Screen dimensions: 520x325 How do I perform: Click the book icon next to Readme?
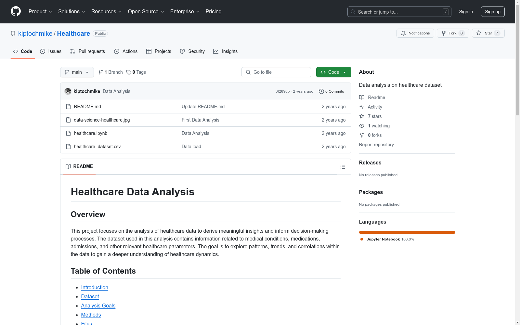pyautogui.click(x=362, y=97)
